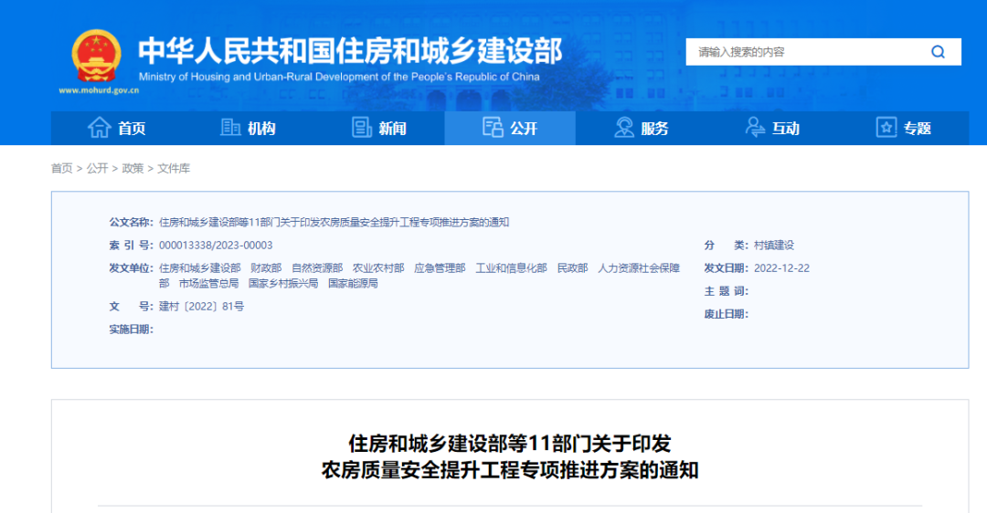The height and width of the screenshot is (513, 987).
Task: Click the person icon beside 服务
Action: coord(624,128)
